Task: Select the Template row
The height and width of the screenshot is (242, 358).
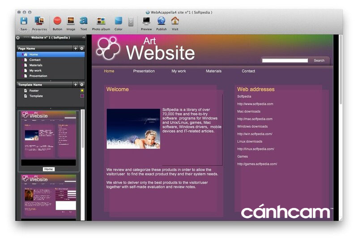Action: click(51, 96)
